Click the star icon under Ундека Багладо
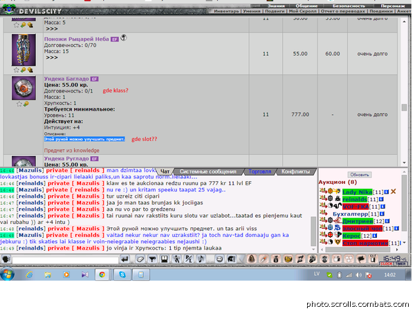 (19, 104)
